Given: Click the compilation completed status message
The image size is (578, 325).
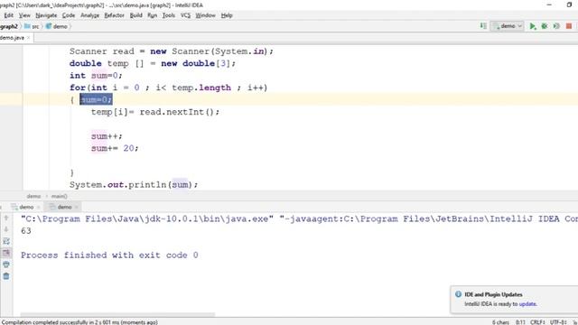Looking at the screenshot, I should [x=79, y=322].
